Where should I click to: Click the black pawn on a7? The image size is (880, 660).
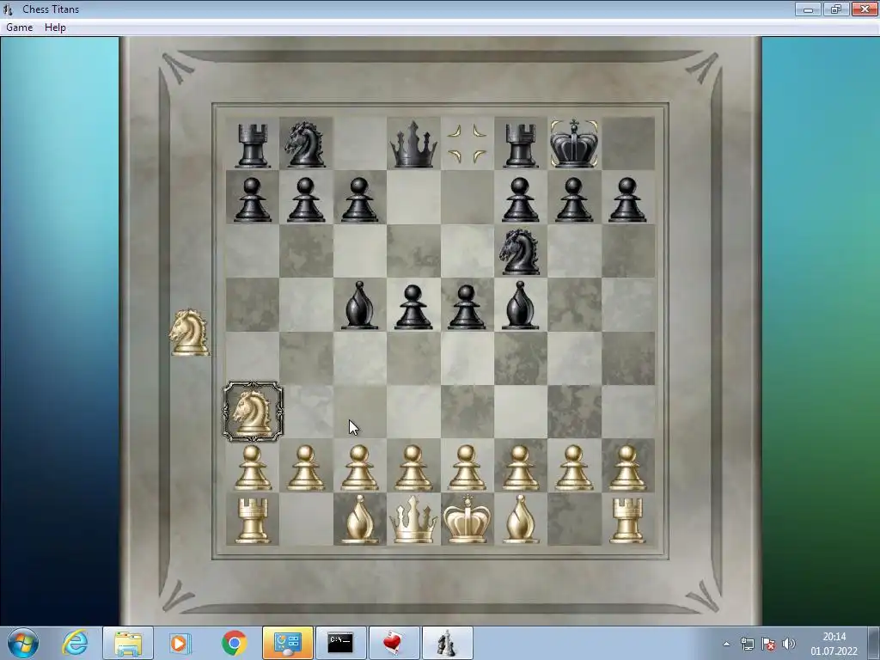pos(253,199)
